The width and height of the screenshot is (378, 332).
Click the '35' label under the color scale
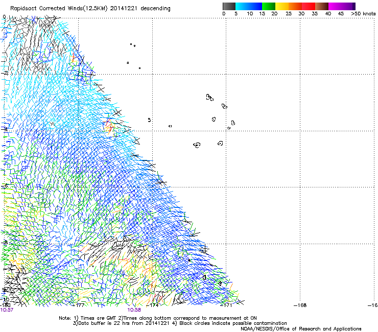315,14
